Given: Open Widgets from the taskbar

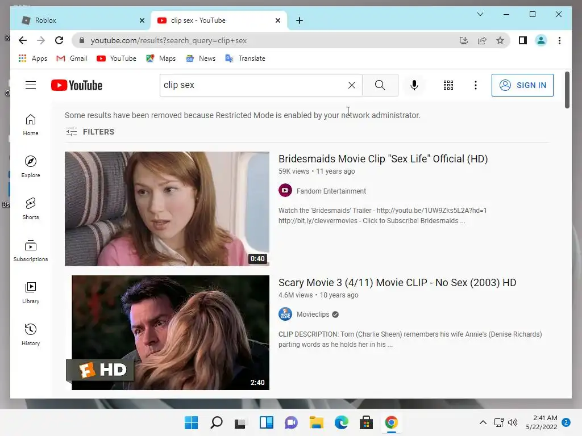Looking at the screenshot, I should point(266,422).
